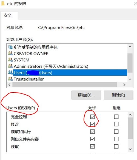This screenshot has height=160, width=137.
Task: Open the 安全 tab
Action: (8, 15)
